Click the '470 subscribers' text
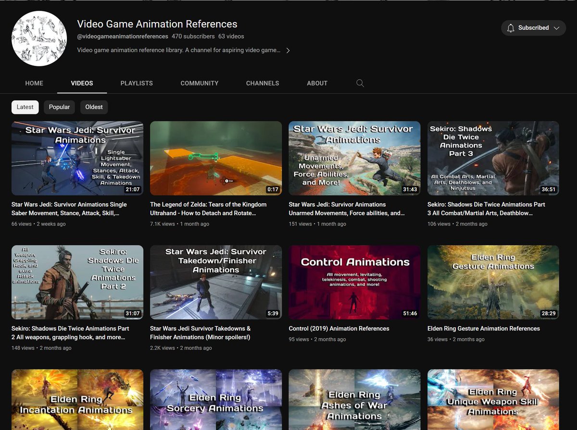Image resolution: width=577 pixels, height=430 pixels. pos(193,37)
